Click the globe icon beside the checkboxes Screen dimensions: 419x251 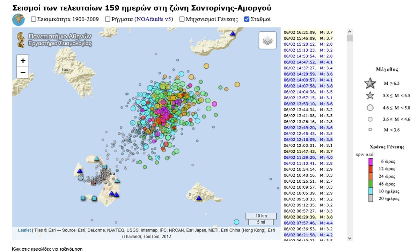pyautogui.click(x=19, y=20)
